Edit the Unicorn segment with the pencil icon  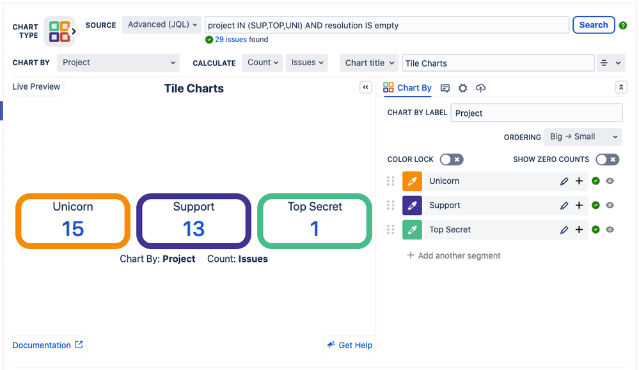coord(564,181)
